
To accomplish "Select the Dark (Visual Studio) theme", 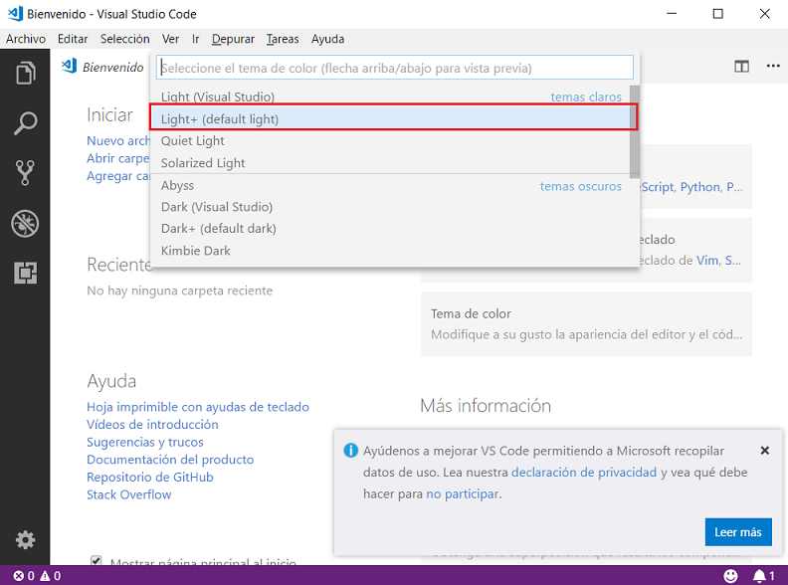I will (390, 207).
